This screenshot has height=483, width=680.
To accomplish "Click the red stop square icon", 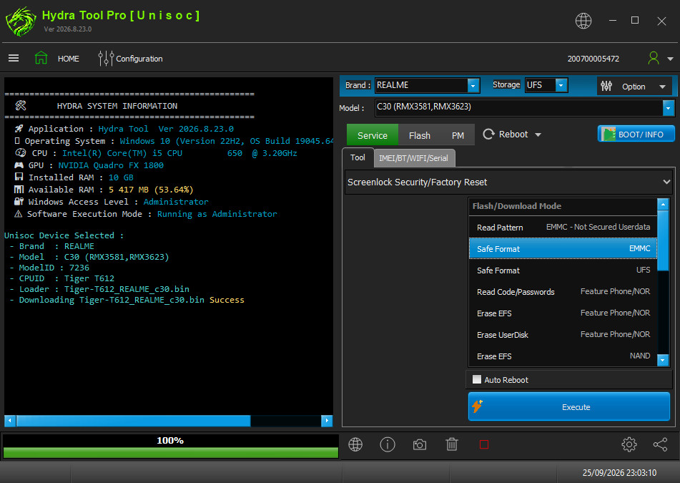I will click(484, 444).
